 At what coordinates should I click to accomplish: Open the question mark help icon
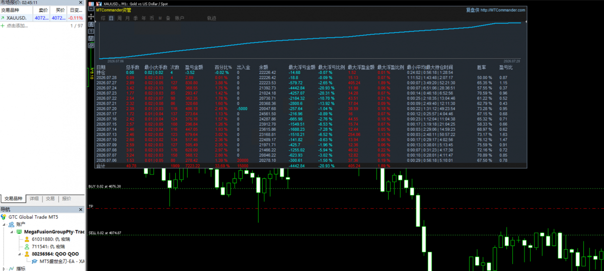pyautogui.click(x=91, y=31)
